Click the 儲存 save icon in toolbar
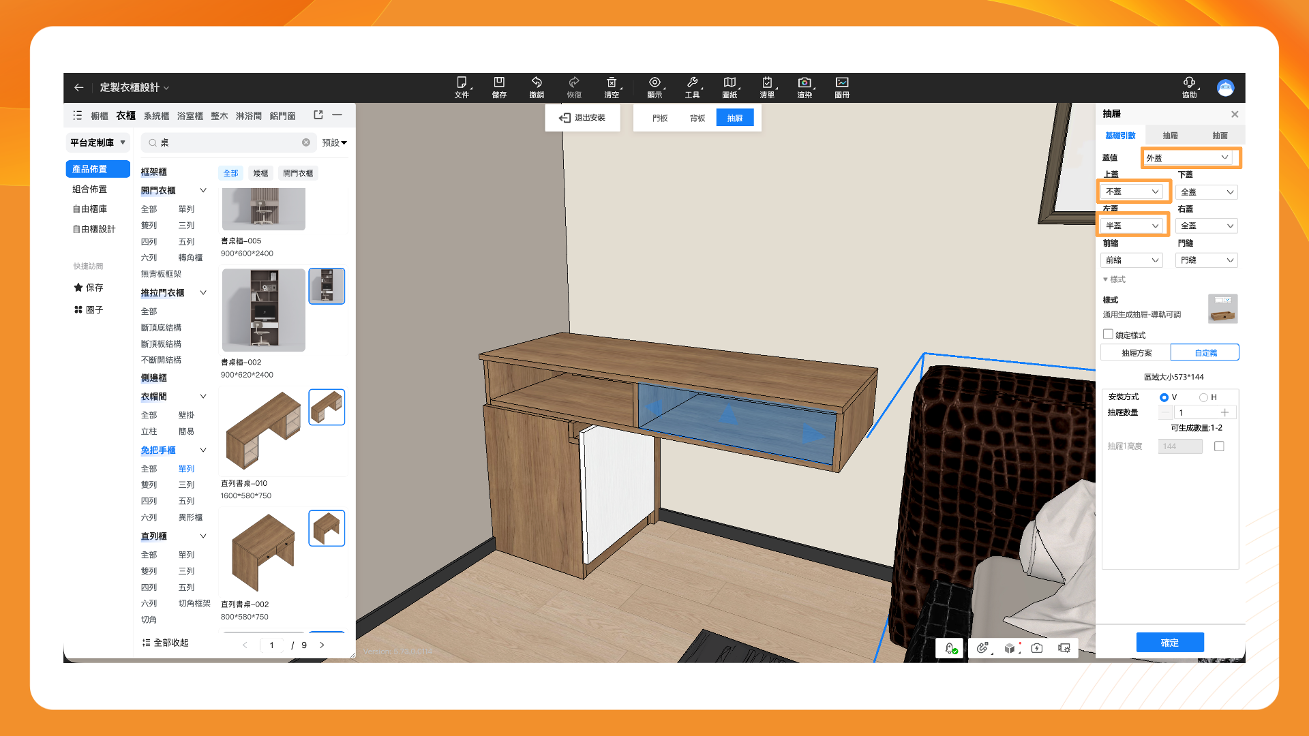 (499, 82)
